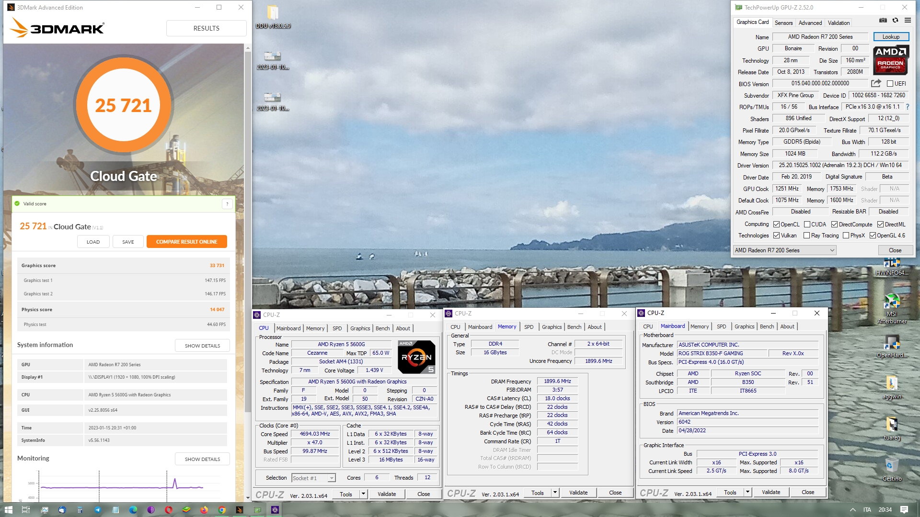Expand Monitoring with SHOW DETAILS
Image resolution: width=920 pixels, height=517 pixels.
[x=202, y=459]
